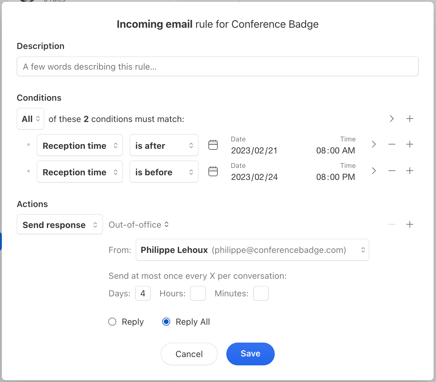Open the Out-of-office response type dropdown
Viewport: 436px width, 382px height.
pos(139,225)
